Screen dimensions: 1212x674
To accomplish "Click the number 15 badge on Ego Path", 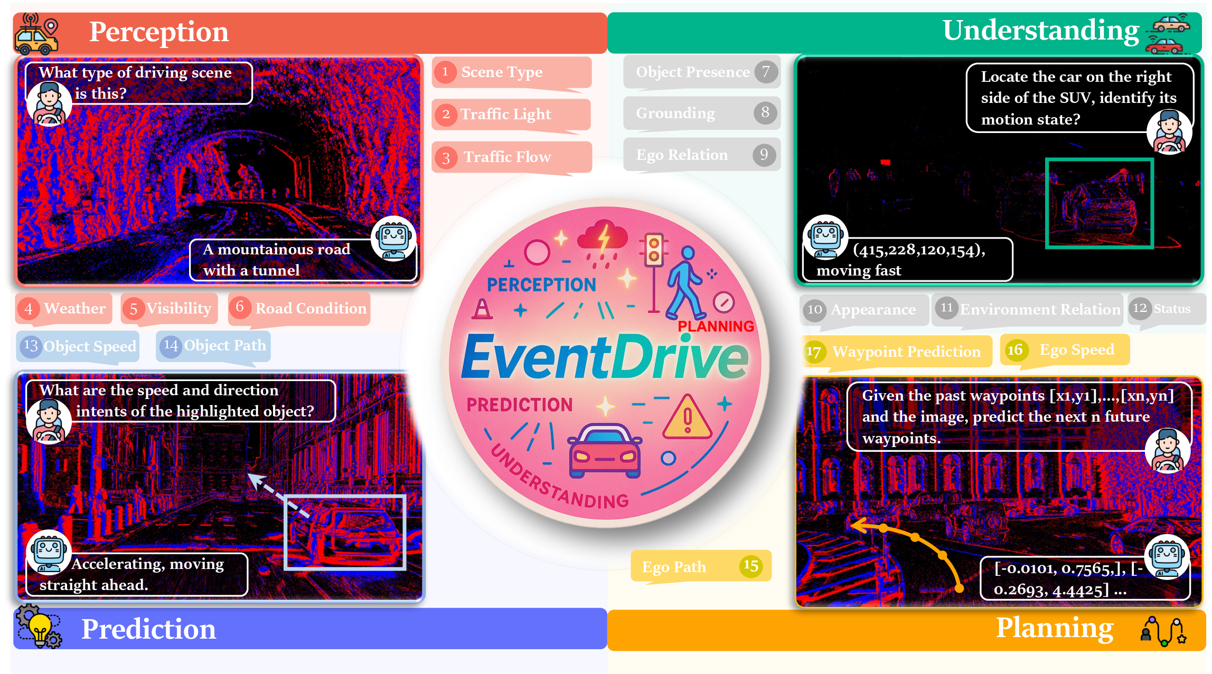I will pos(750,566).
